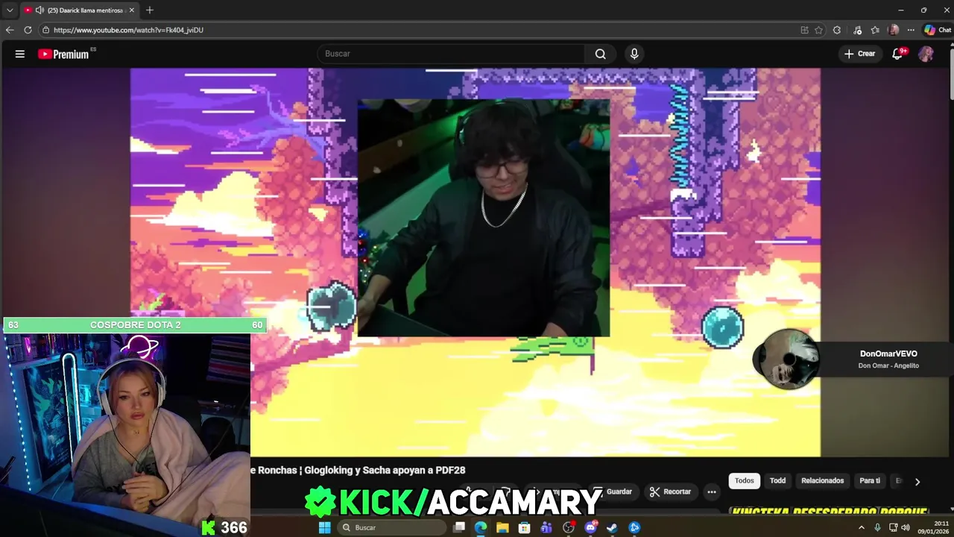Image resolution: width=954 pixels, height=537 pixels.
Task: Mute tab via speaker icon on tab
Action: pyautogui.click(x=39, y=10)
